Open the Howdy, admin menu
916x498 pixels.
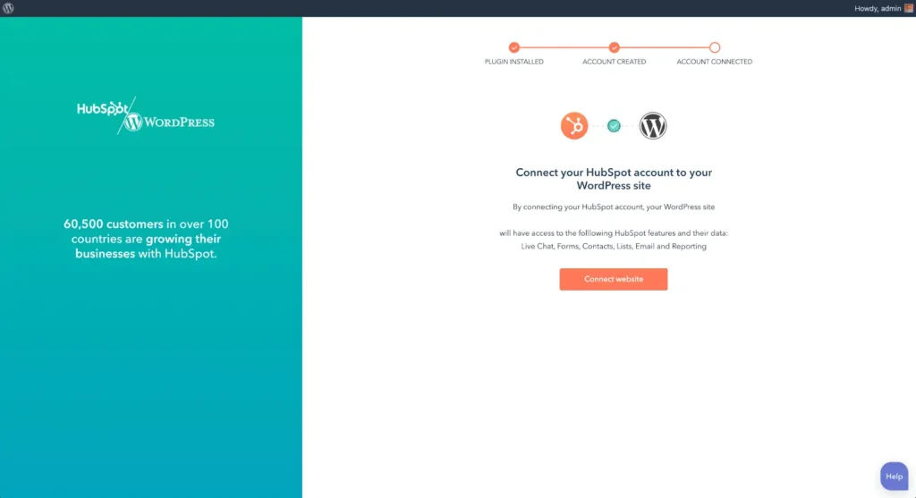click(878, 8)
